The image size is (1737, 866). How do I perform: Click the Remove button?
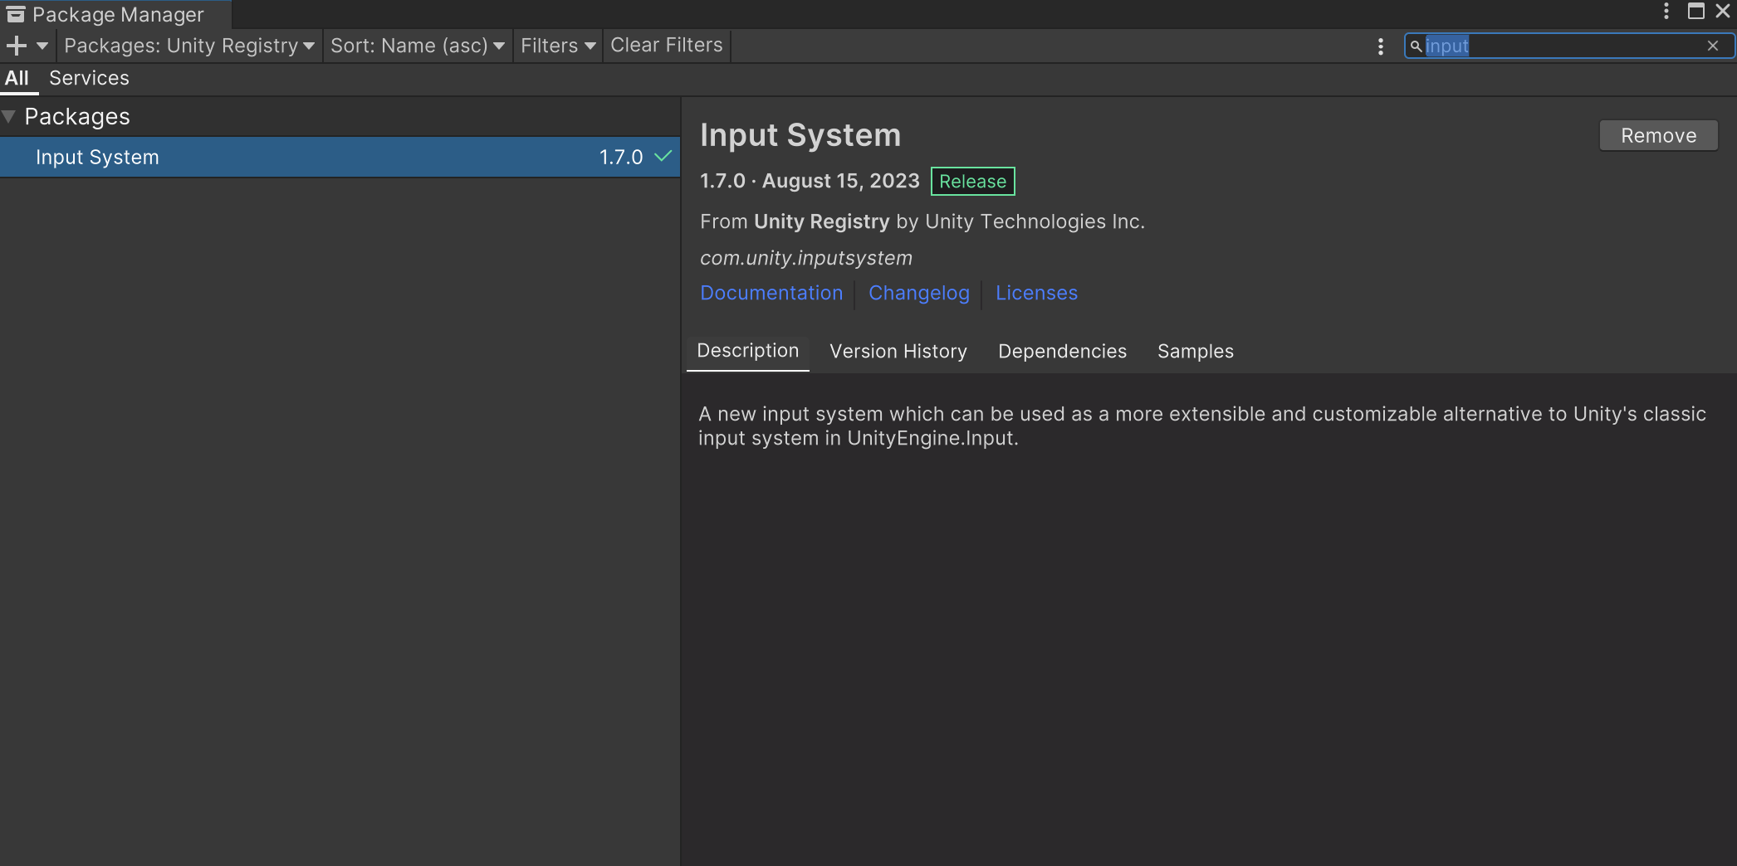[x=1658, y=135]
